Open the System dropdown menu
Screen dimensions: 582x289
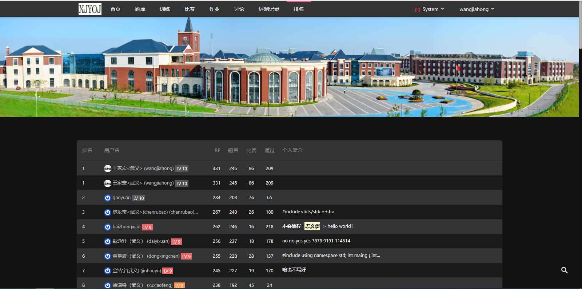pyautogui.click(x=430, y=9)
